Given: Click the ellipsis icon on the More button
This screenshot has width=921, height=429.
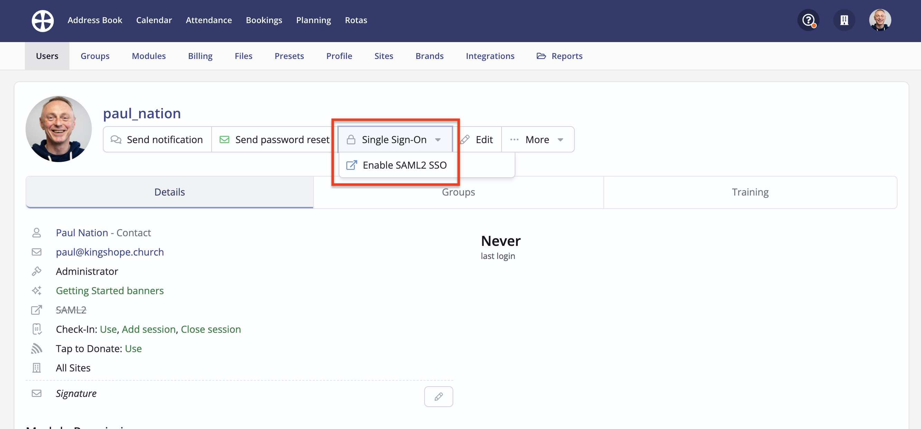Looking at the screenshot, I should pos(514,139).
